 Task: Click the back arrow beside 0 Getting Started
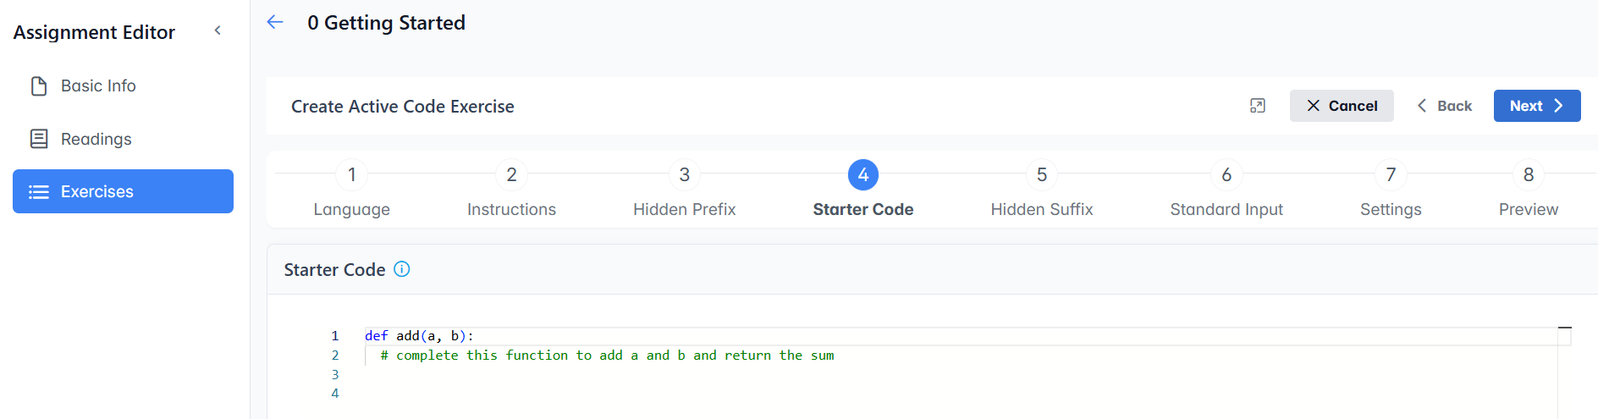(275, 22)
